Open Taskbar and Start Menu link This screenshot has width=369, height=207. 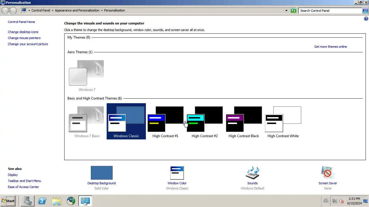[x=25, y=181]
